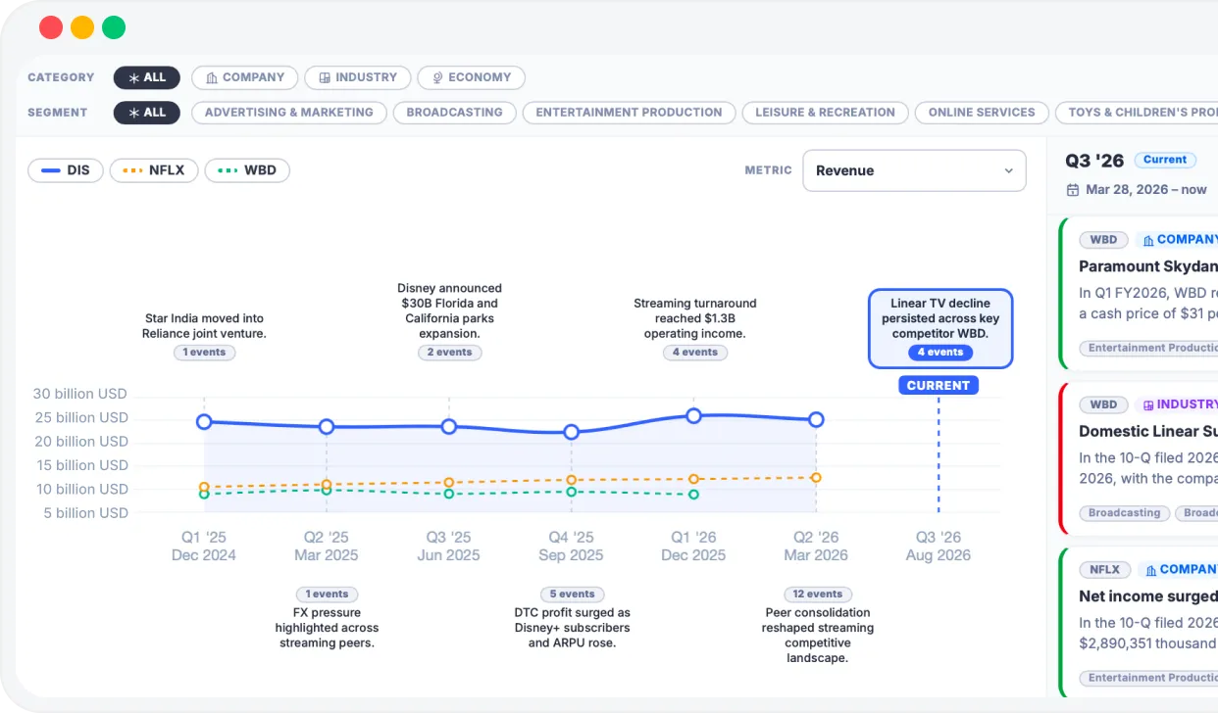Click 'FX pressure highlighted' annotation text
Image resolution: width=1218 pixels, height=713 pixels.
(x=327, y=628)
